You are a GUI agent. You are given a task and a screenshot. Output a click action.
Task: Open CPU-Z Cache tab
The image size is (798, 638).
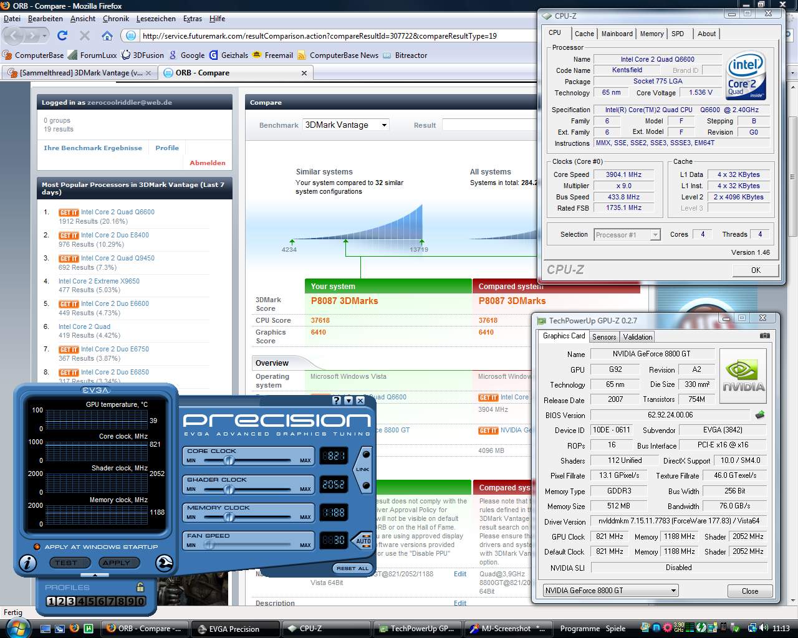584,34
